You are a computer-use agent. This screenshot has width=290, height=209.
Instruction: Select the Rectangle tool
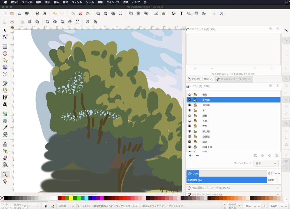pos(5,47)
